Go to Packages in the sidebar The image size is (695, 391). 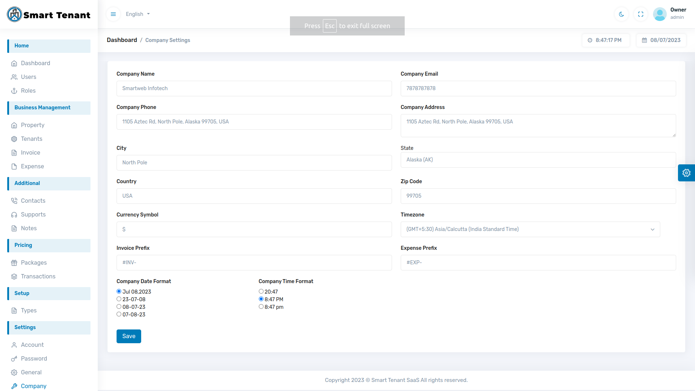pos(34,263)
